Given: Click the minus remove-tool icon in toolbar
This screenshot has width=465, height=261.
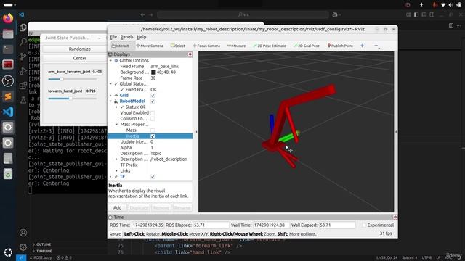Looking at the screenshot, I should pyautogui.click(x=376, y=46).
